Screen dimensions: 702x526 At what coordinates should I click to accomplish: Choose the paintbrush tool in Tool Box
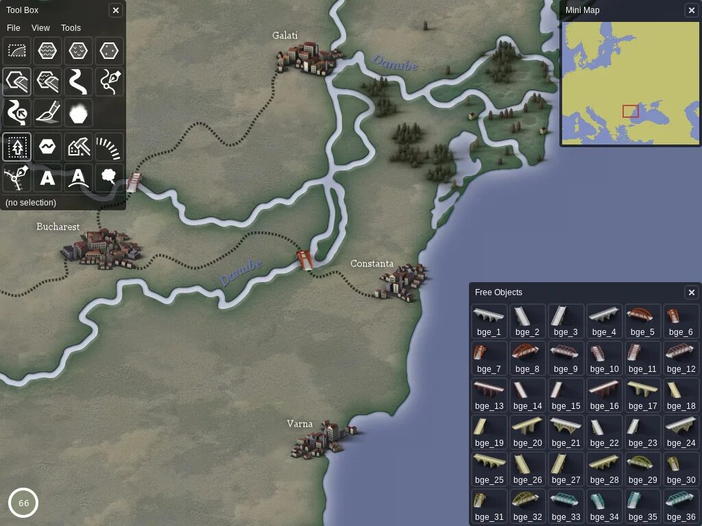[x=47, y=113]
